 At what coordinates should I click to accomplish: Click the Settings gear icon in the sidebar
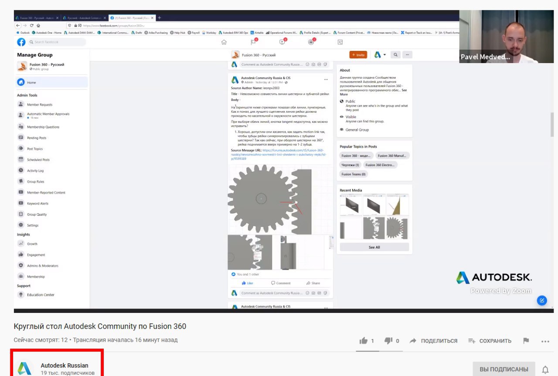[20, 225]
